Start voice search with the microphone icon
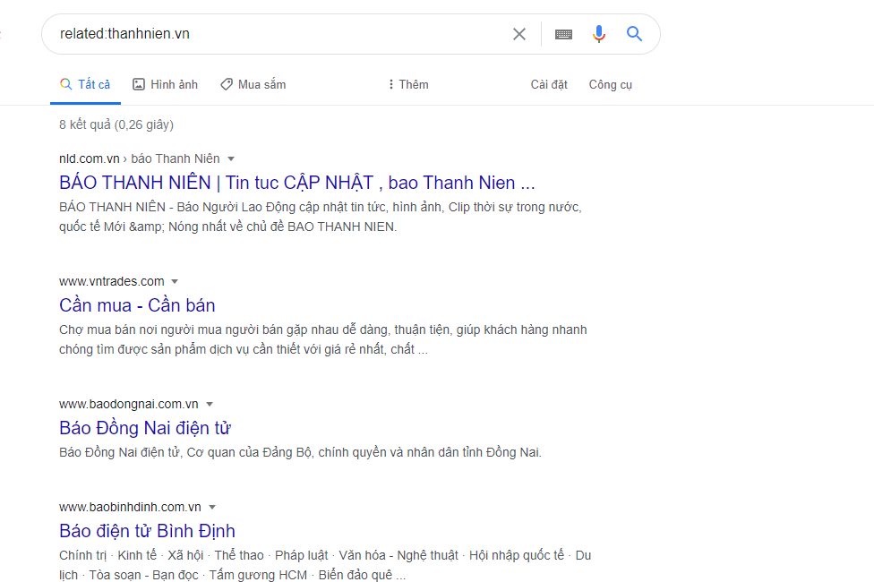 click(x=599, y=34)
